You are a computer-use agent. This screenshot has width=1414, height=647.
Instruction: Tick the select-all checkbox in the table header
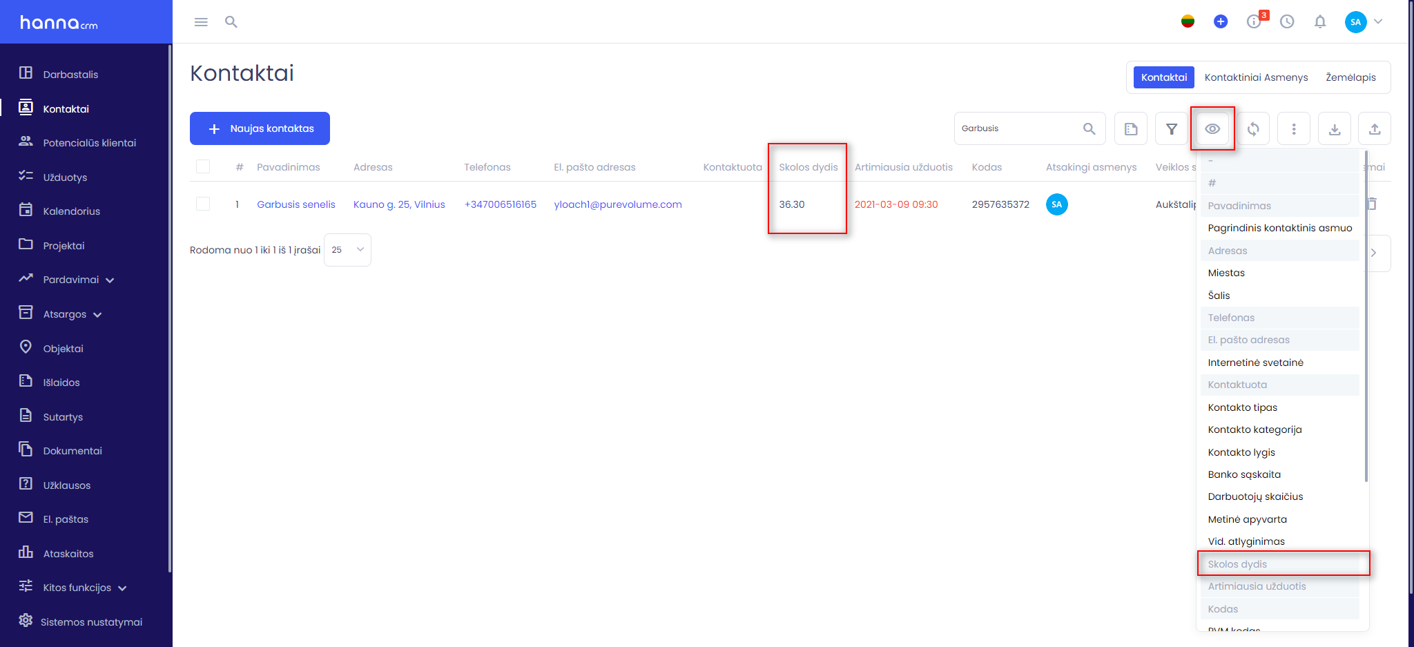tap(203, 166)
